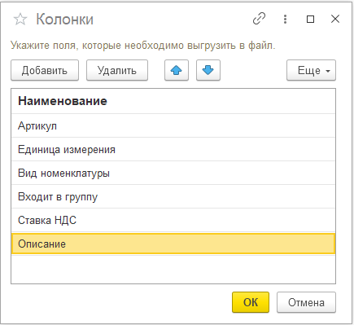Select the Наименование row
This screenshot has width=354, height=325.
point(173,101)
